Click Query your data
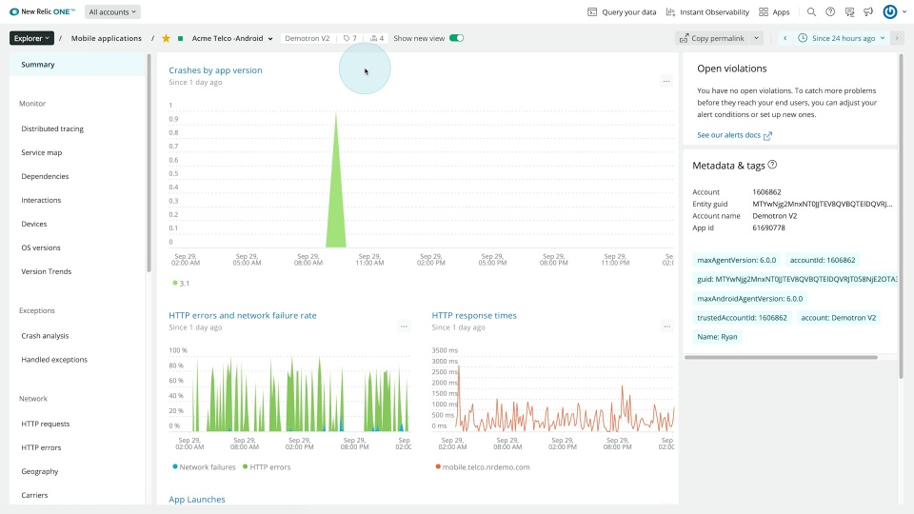914x514 pixels. coord(622,11)
